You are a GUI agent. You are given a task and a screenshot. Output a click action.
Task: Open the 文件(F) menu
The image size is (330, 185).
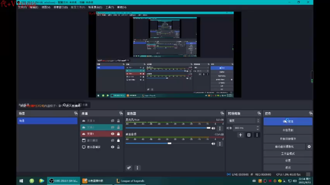coord(22,7)
